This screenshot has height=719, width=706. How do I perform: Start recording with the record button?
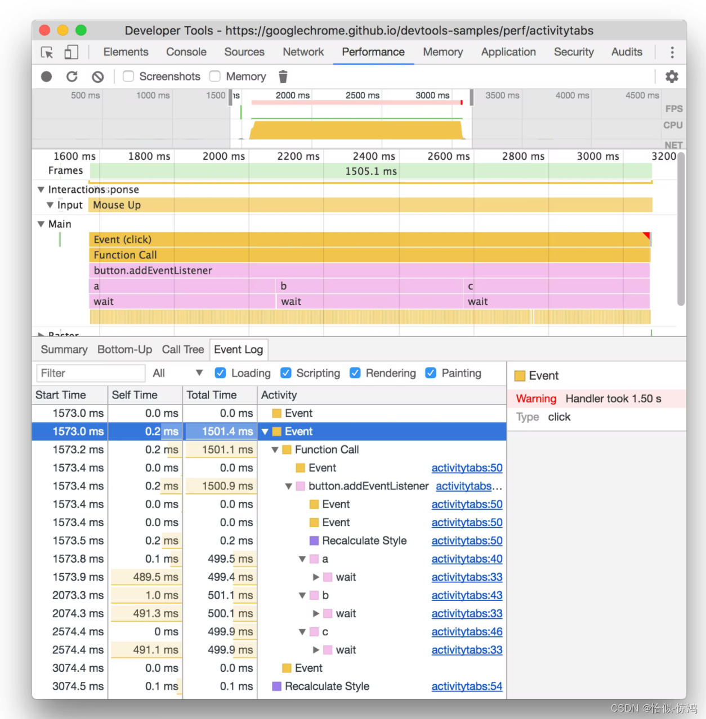coord(47,77)
